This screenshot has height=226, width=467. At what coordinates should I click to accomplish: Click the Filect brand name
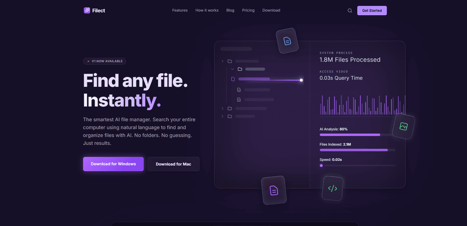(x=99, y=11)
